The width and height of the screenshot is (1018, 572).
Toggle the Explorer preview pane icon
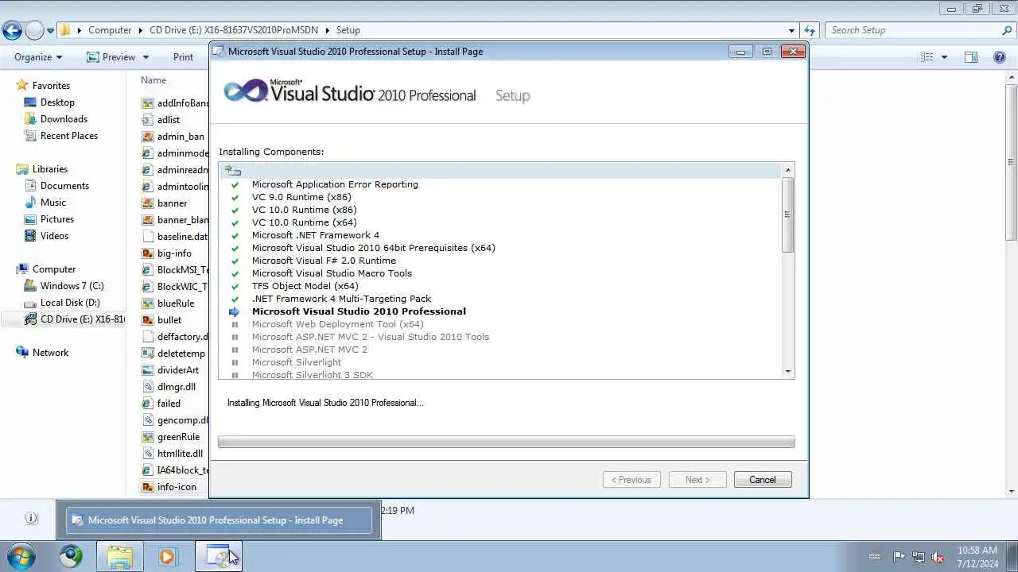(x=971, y=57)
